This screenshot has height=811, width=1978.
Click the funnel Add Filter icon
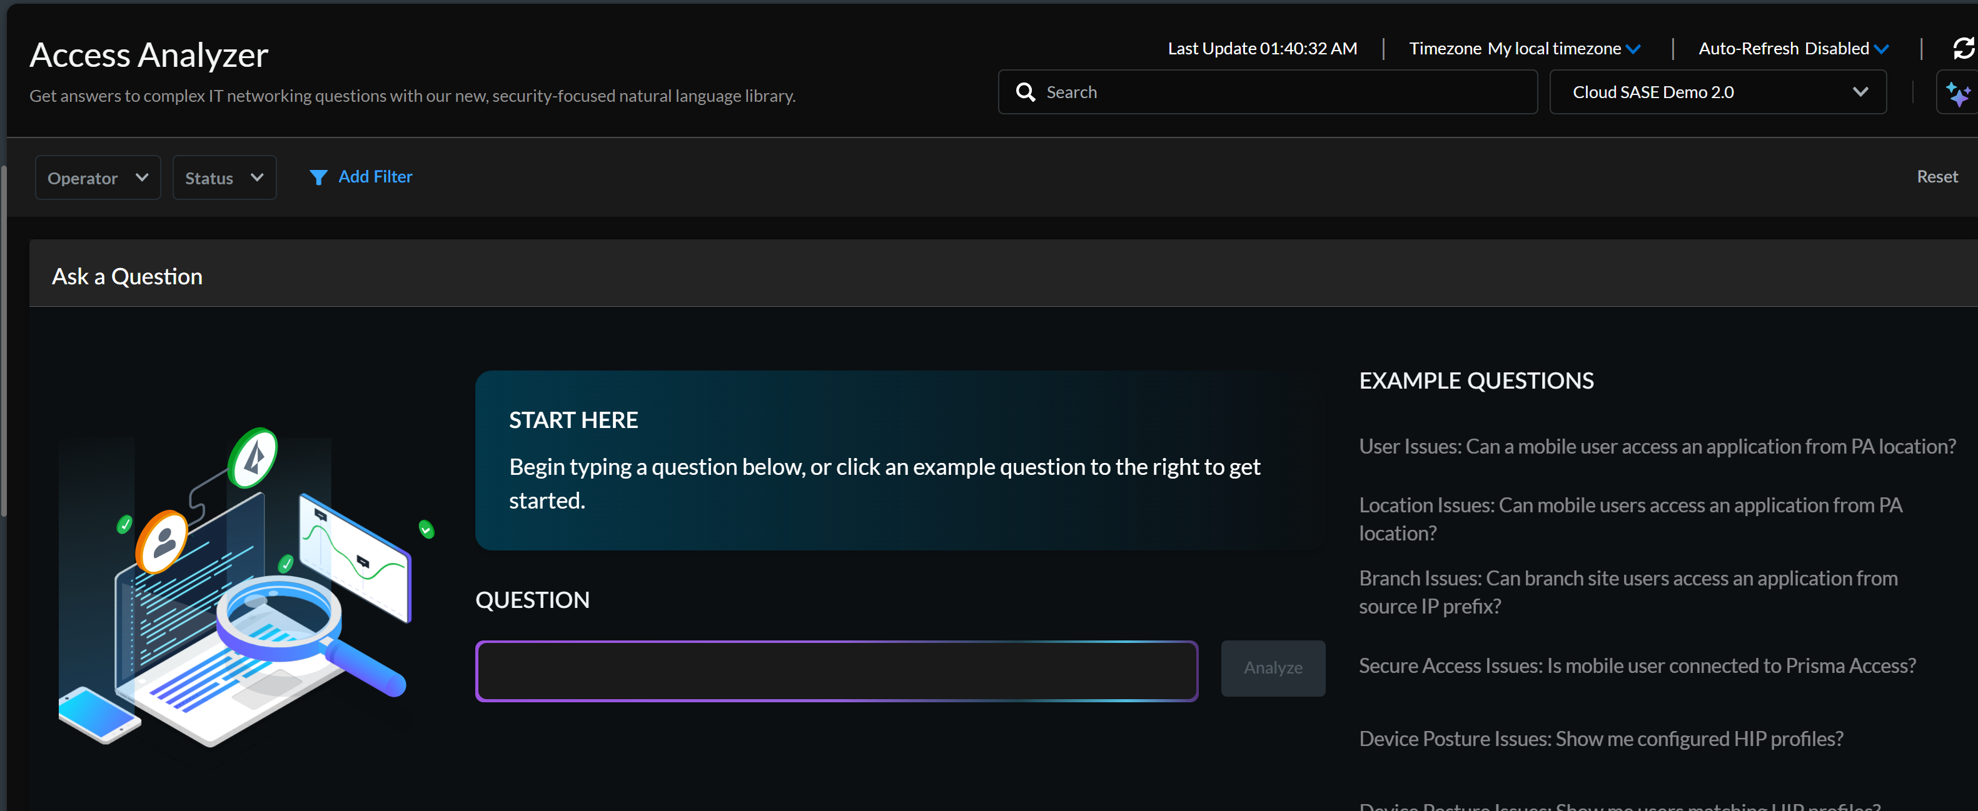tap(318, 177)
